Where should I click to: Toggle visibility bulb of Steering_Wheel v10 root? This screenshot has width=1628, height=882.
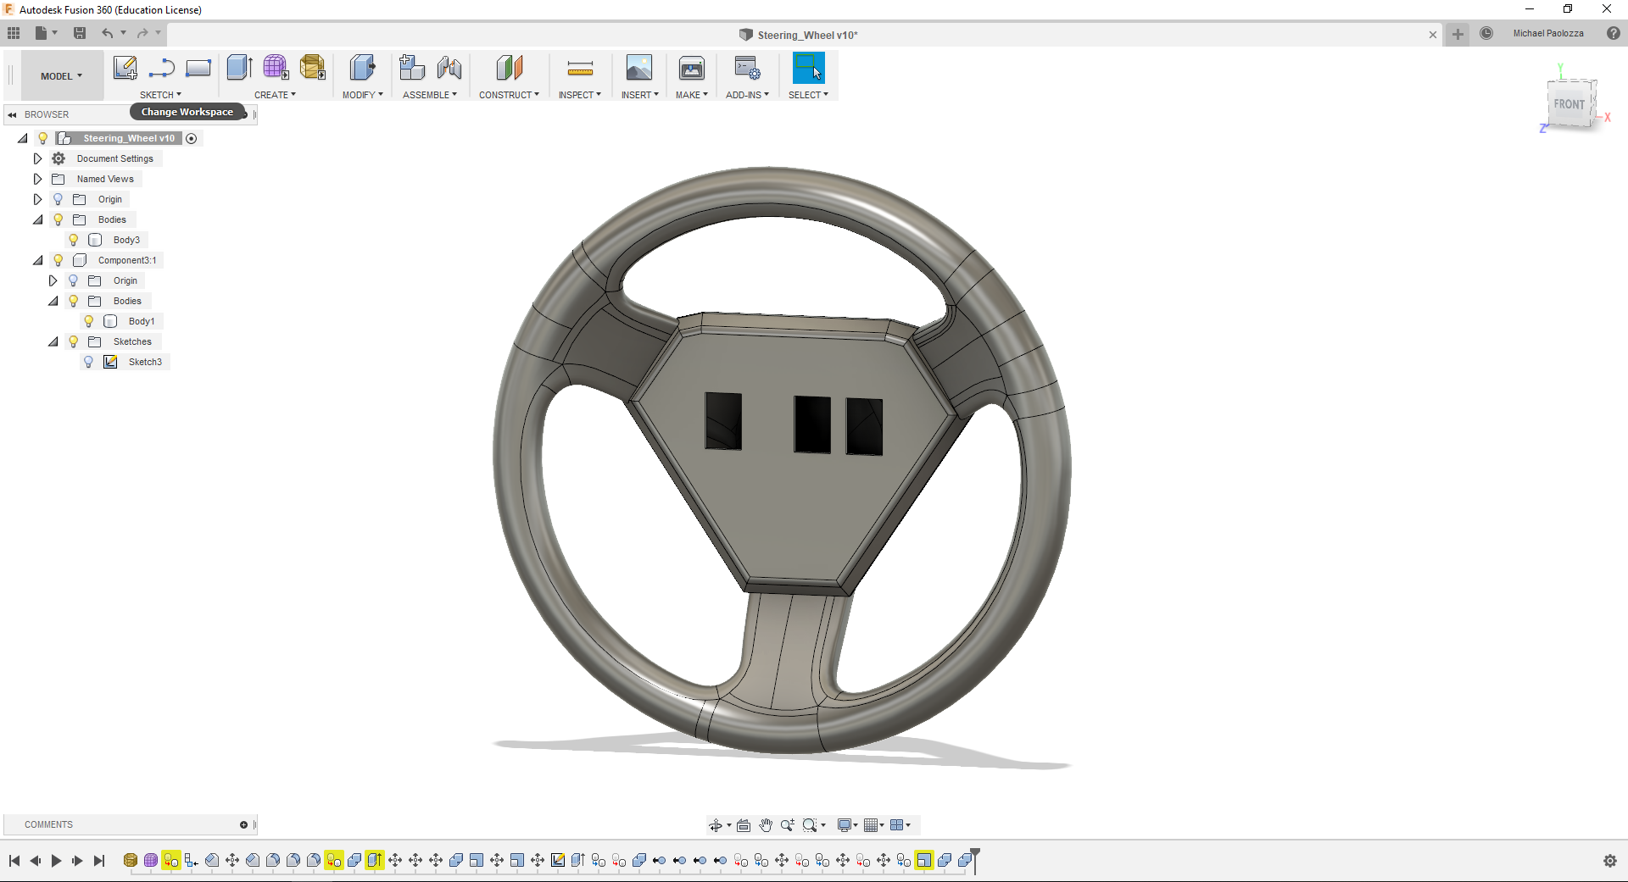(x=43, y=138)
